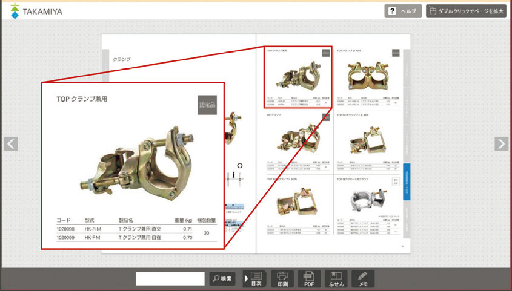Click the triangle beside 目次 button
Image resolution: width=512 pixels, height=291 pixels.
coord(246,279)
